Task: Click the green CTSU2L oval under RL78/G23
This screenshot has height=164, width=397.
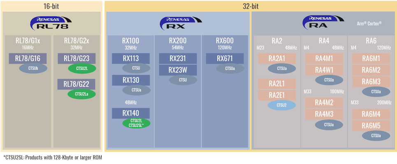Action: coord(81,68)
